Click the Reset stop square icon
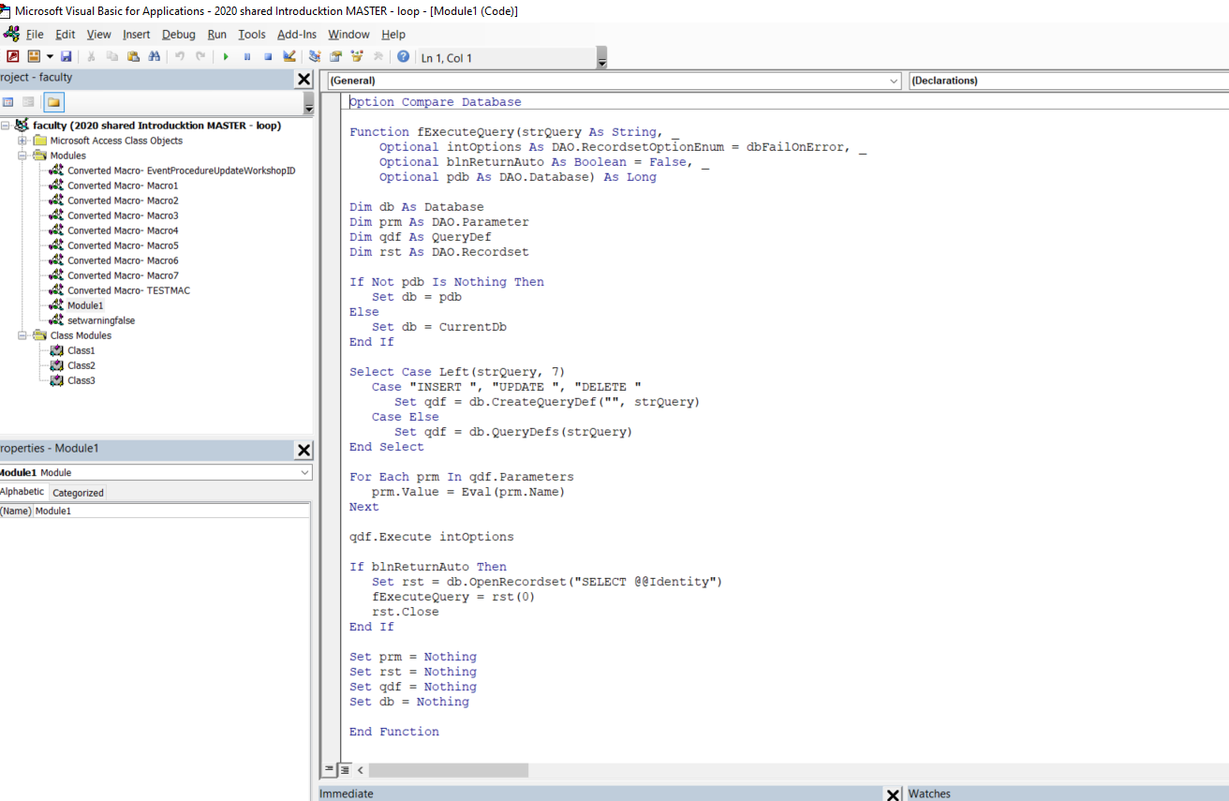 tap(268, 57)
